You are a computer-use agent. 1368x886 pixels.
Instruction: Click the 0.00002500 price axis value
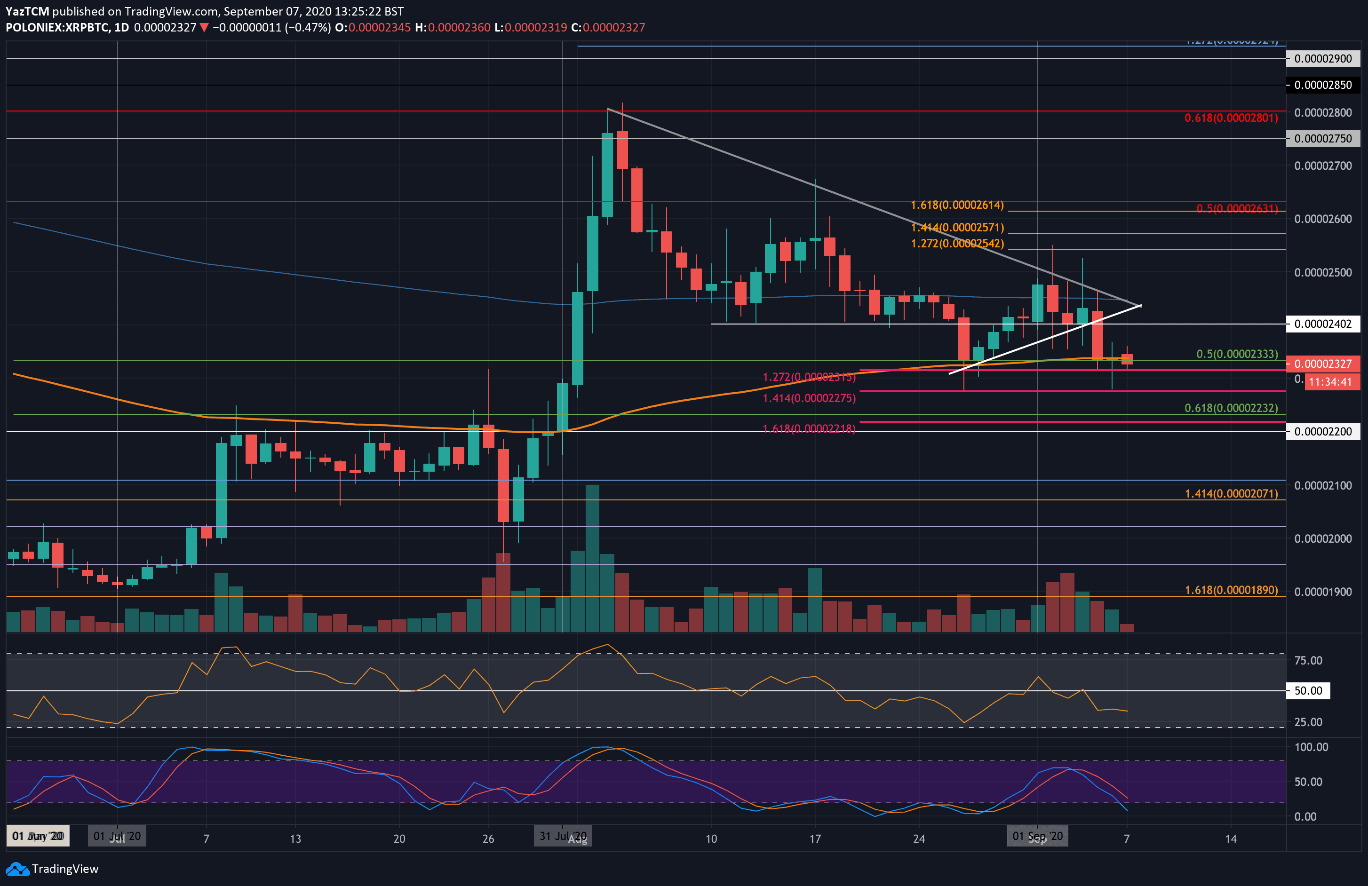(x=1322, y=272)
